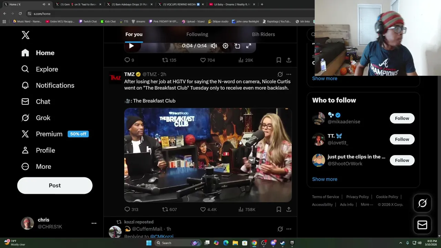The width and height of the screenshot is (441, 248).
Task: Click the taskbar Search box
Action: pyautogui.click(x=178, y=243)
